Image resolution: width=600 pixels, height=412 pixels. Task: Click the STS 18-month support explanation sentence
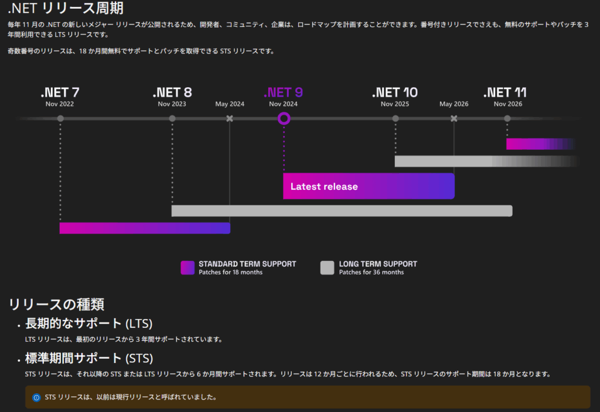click(x=288, y=374)
